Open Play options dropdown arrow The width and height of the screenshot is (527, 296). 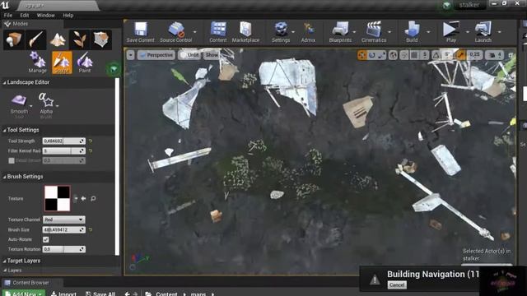point(467,32)
